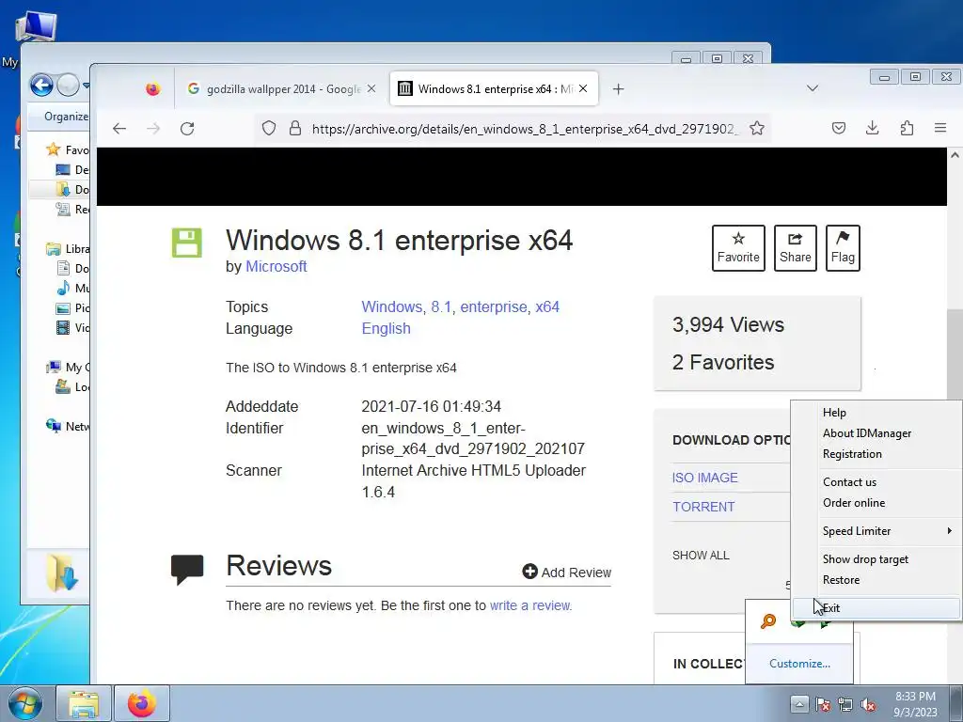Download via the TORRENT link
Viewport: 963px width, 722px height.
[703, 507]
